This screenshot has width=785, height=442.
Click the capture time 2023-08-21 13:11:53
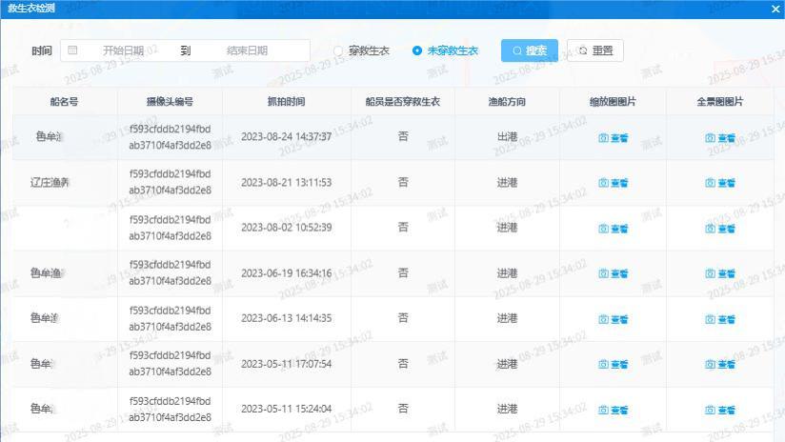(287, 182)
